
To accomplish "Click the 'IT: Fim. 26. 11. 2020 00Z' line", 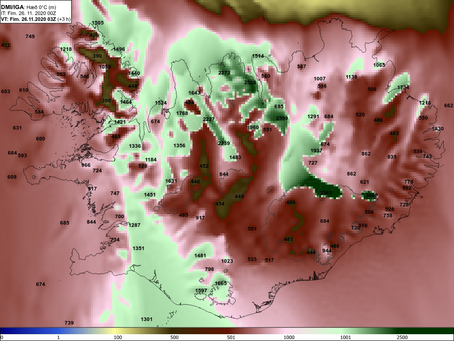I will (x=27, y=13).
